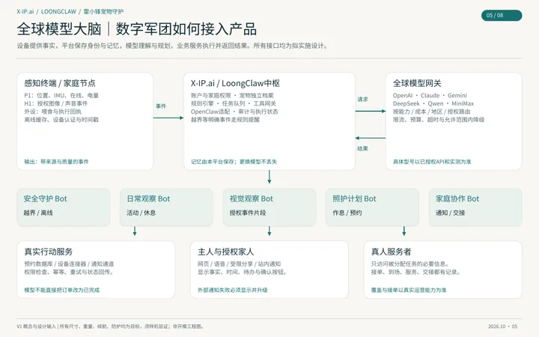Click the heading '真实行动服务'
Image resolution: width=539 pixels, height=337 pixels.
point(49,252)
